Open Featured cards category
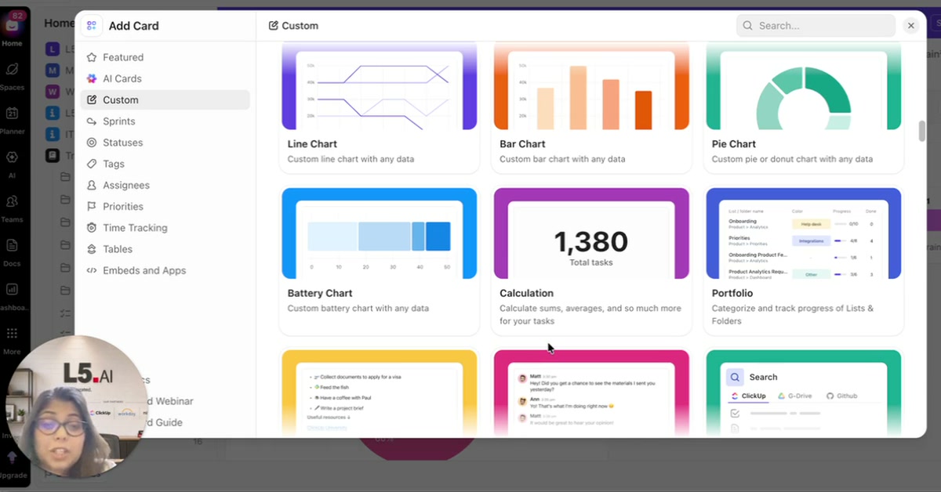The width and height of the screenshot is (941, 492). 165,57
